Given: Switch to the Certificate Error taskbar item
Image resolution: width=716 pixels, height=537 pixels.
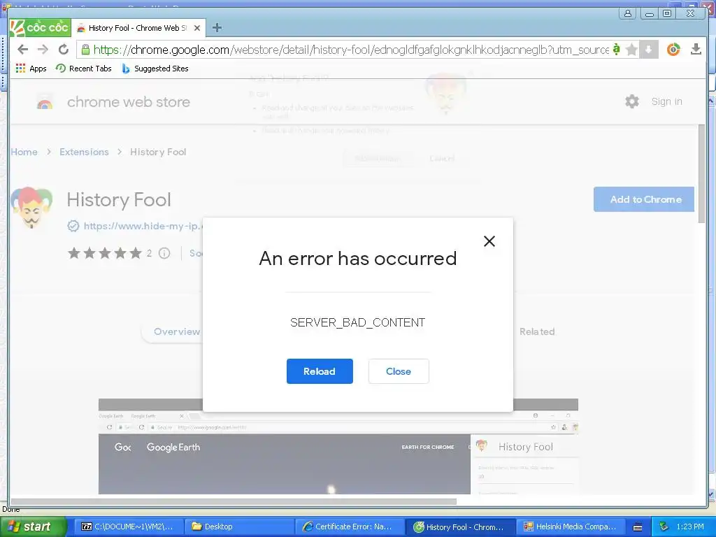Looking at the screenshot, I should pyautogui.click(x=349, y=527).
